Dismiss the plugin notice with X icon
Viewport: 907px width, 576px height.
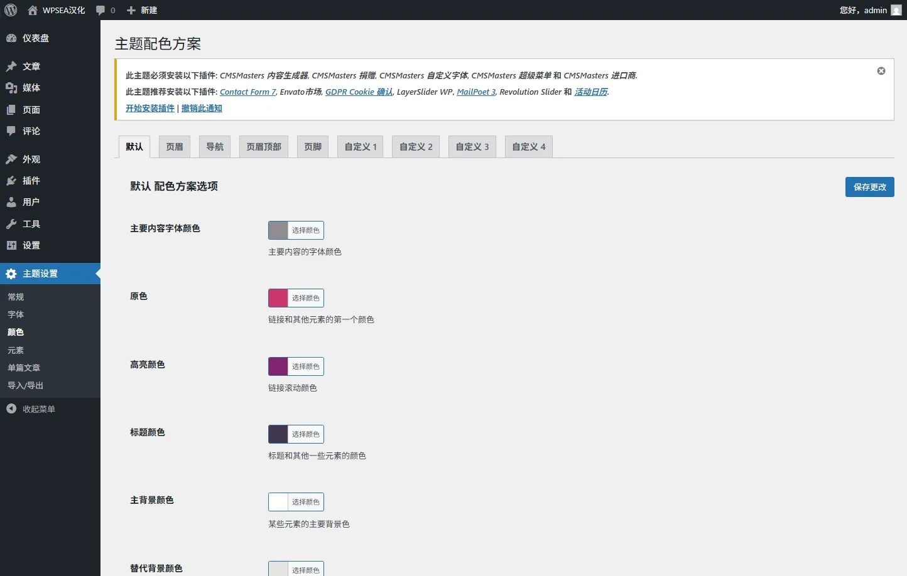click(881, 71)
